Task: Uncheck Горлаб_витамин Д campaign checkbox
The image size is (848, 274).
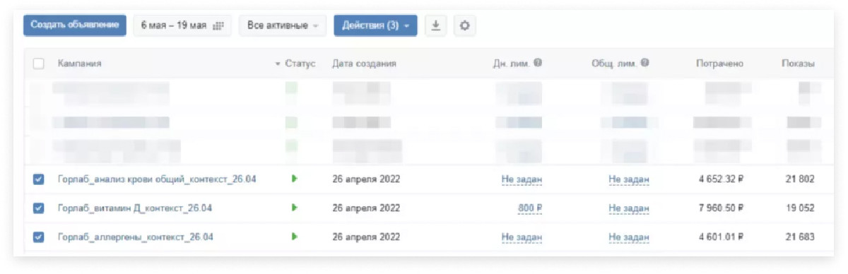Action: [39, 208]
